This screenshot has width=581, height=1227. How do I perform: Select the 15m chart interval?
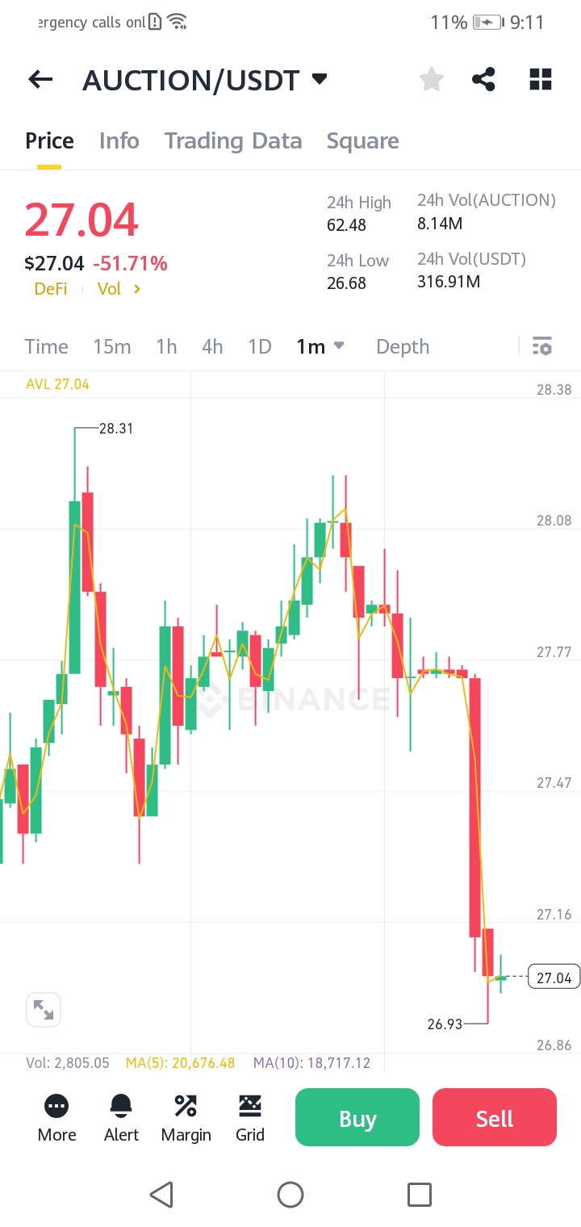pos(111,347)
